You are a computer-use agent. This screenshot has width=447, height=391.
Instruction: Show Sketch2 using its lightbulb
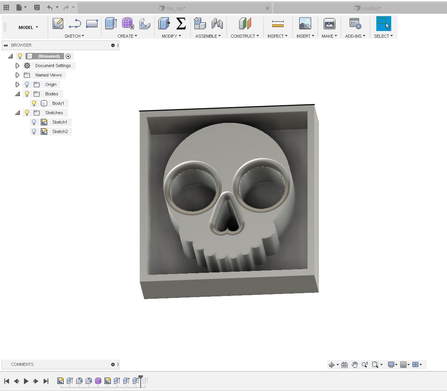pos(34,132)
